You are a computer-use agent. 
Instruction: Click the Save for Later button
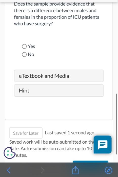point(26,133)
